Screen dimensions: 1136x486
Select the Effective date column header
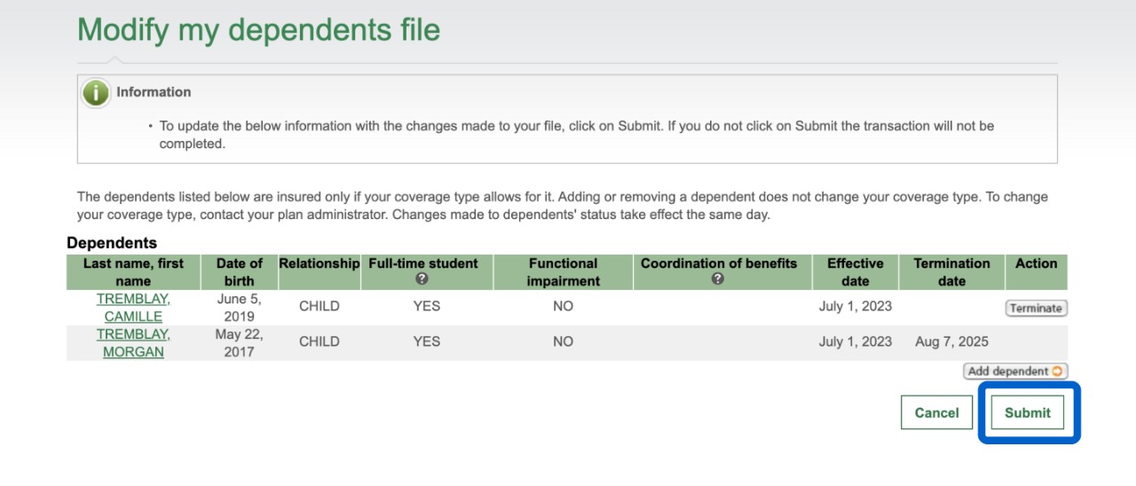[855, 271]
